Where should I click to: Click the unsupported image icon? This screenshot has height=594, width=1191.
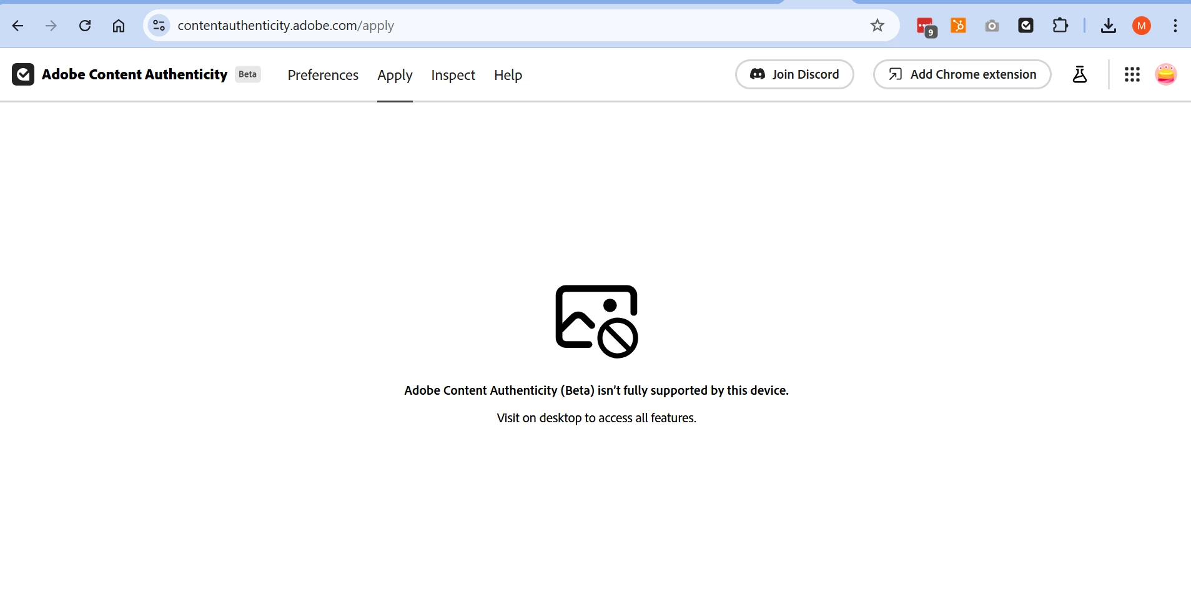(x=596, y=321)
